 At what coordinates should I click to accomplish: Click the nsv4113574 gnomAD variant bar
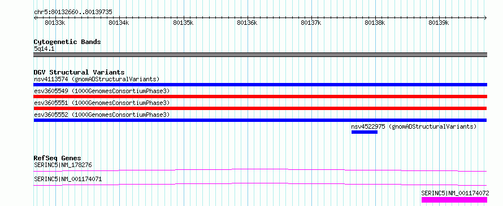point(260,85)
